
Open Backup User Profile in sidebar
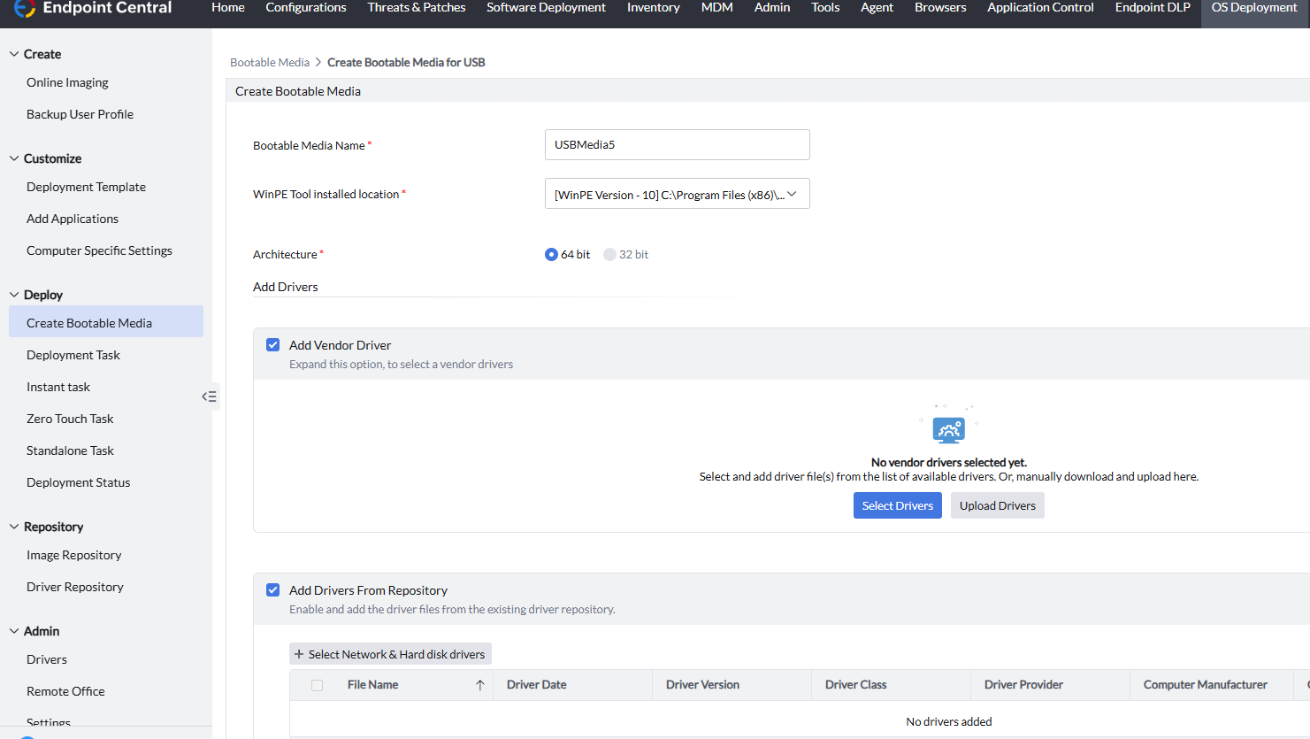[x=80, y=114]
